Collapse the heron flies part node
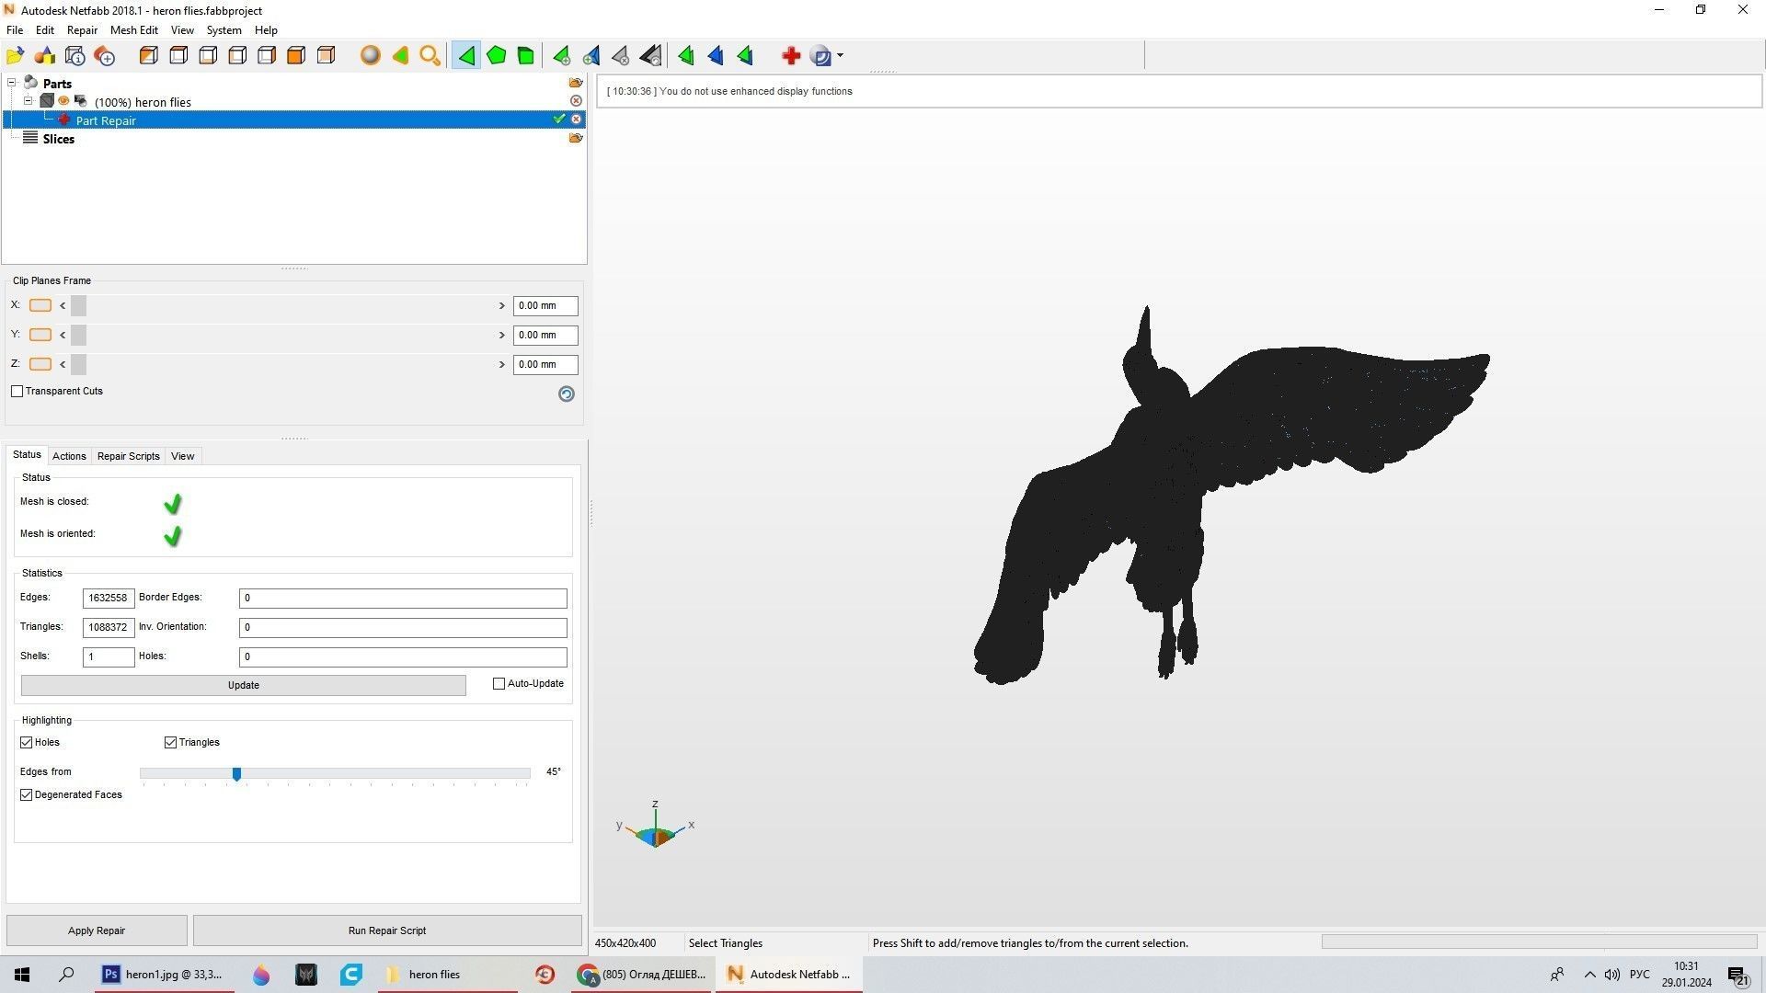This screenshot has width=1766, height=993. (28, 101)
